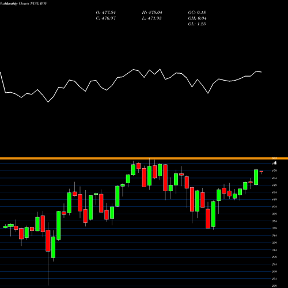The height and width of the screenshot is (288, 288).
Task: Select the red candle with the longest lower wick
Action: pos(48,241)
